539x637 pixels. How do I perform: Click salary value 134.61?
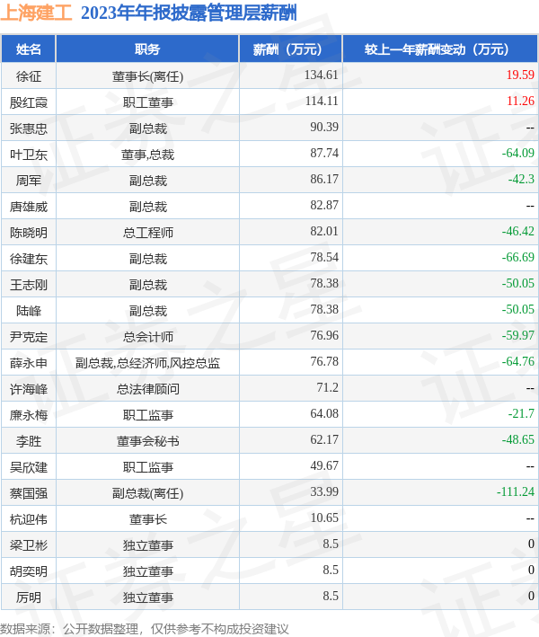coord(321,75)
